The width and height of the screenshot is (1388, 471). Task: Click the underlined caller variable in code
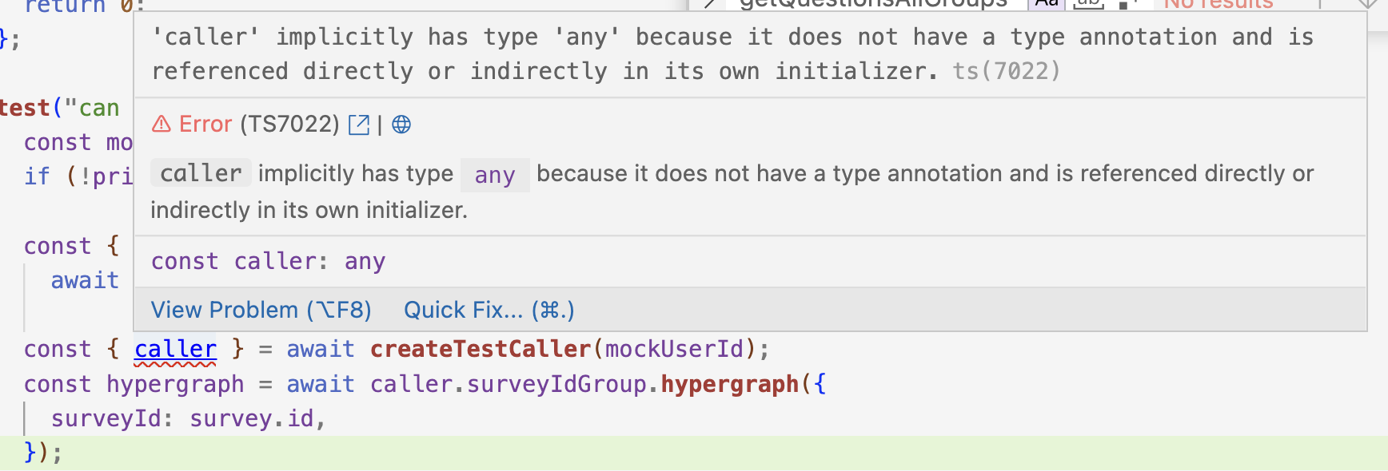(175, 350)
